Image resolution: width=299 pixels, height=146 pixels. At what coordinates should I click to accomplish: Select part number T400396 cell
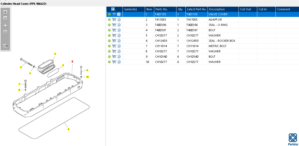point(165,25)
